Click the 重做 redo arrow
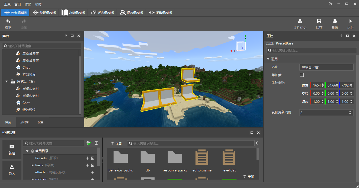359x188 pixels. point(24,21)
